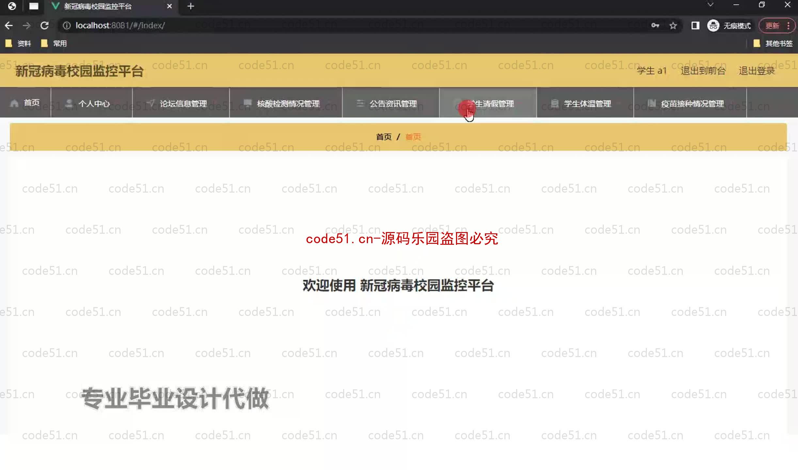Open the 资料 bookmarks folder
Viewport: 798px width, 470px height.
point(19,43)
